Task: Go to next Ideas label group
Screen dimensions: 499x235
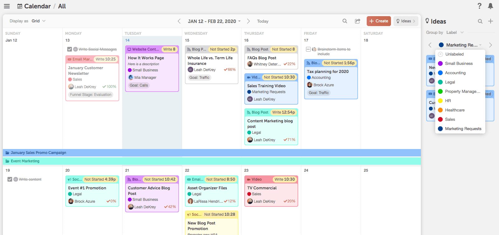Action: pyautogui.click(x=490, y=45)
